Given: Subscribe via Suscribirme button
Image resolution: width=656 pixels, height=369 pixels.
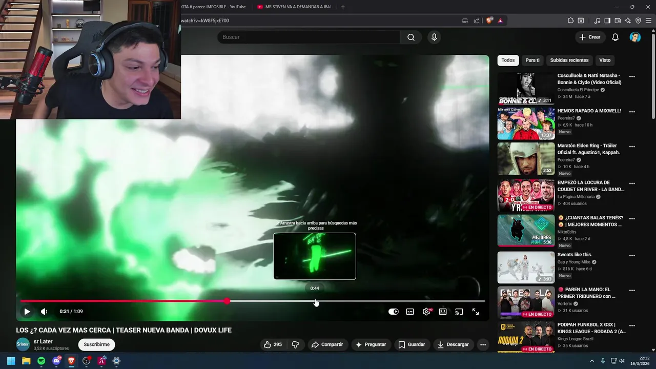Looking at the screenshot, I should click(x=96, y=344).
